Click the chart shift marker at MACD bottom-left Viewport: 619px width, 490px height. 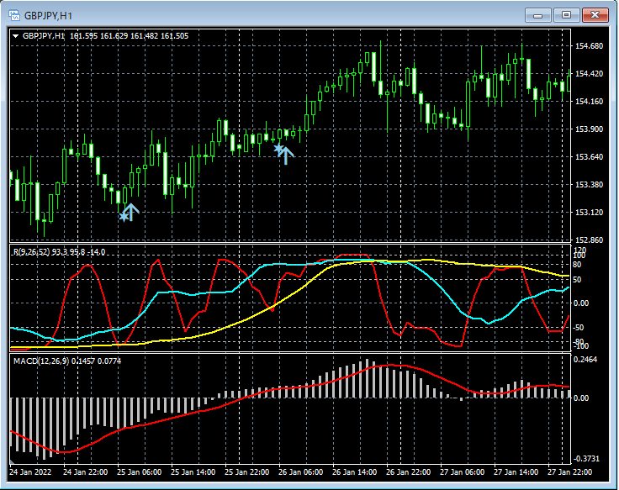click(x=13, y=461)
